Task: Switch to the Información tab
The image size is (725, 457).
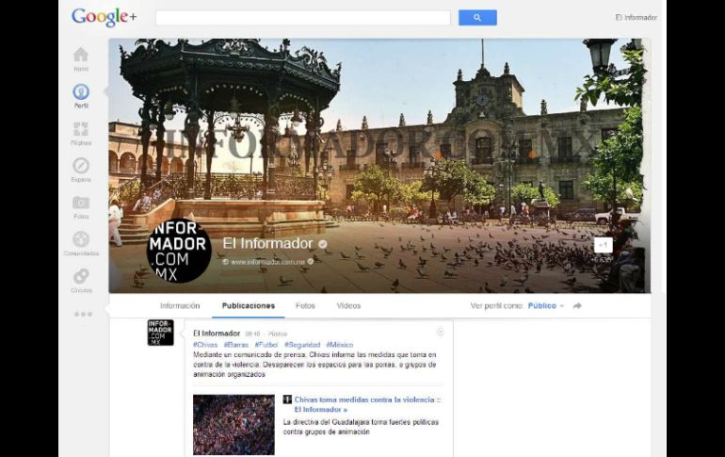Action: point(180,306)
